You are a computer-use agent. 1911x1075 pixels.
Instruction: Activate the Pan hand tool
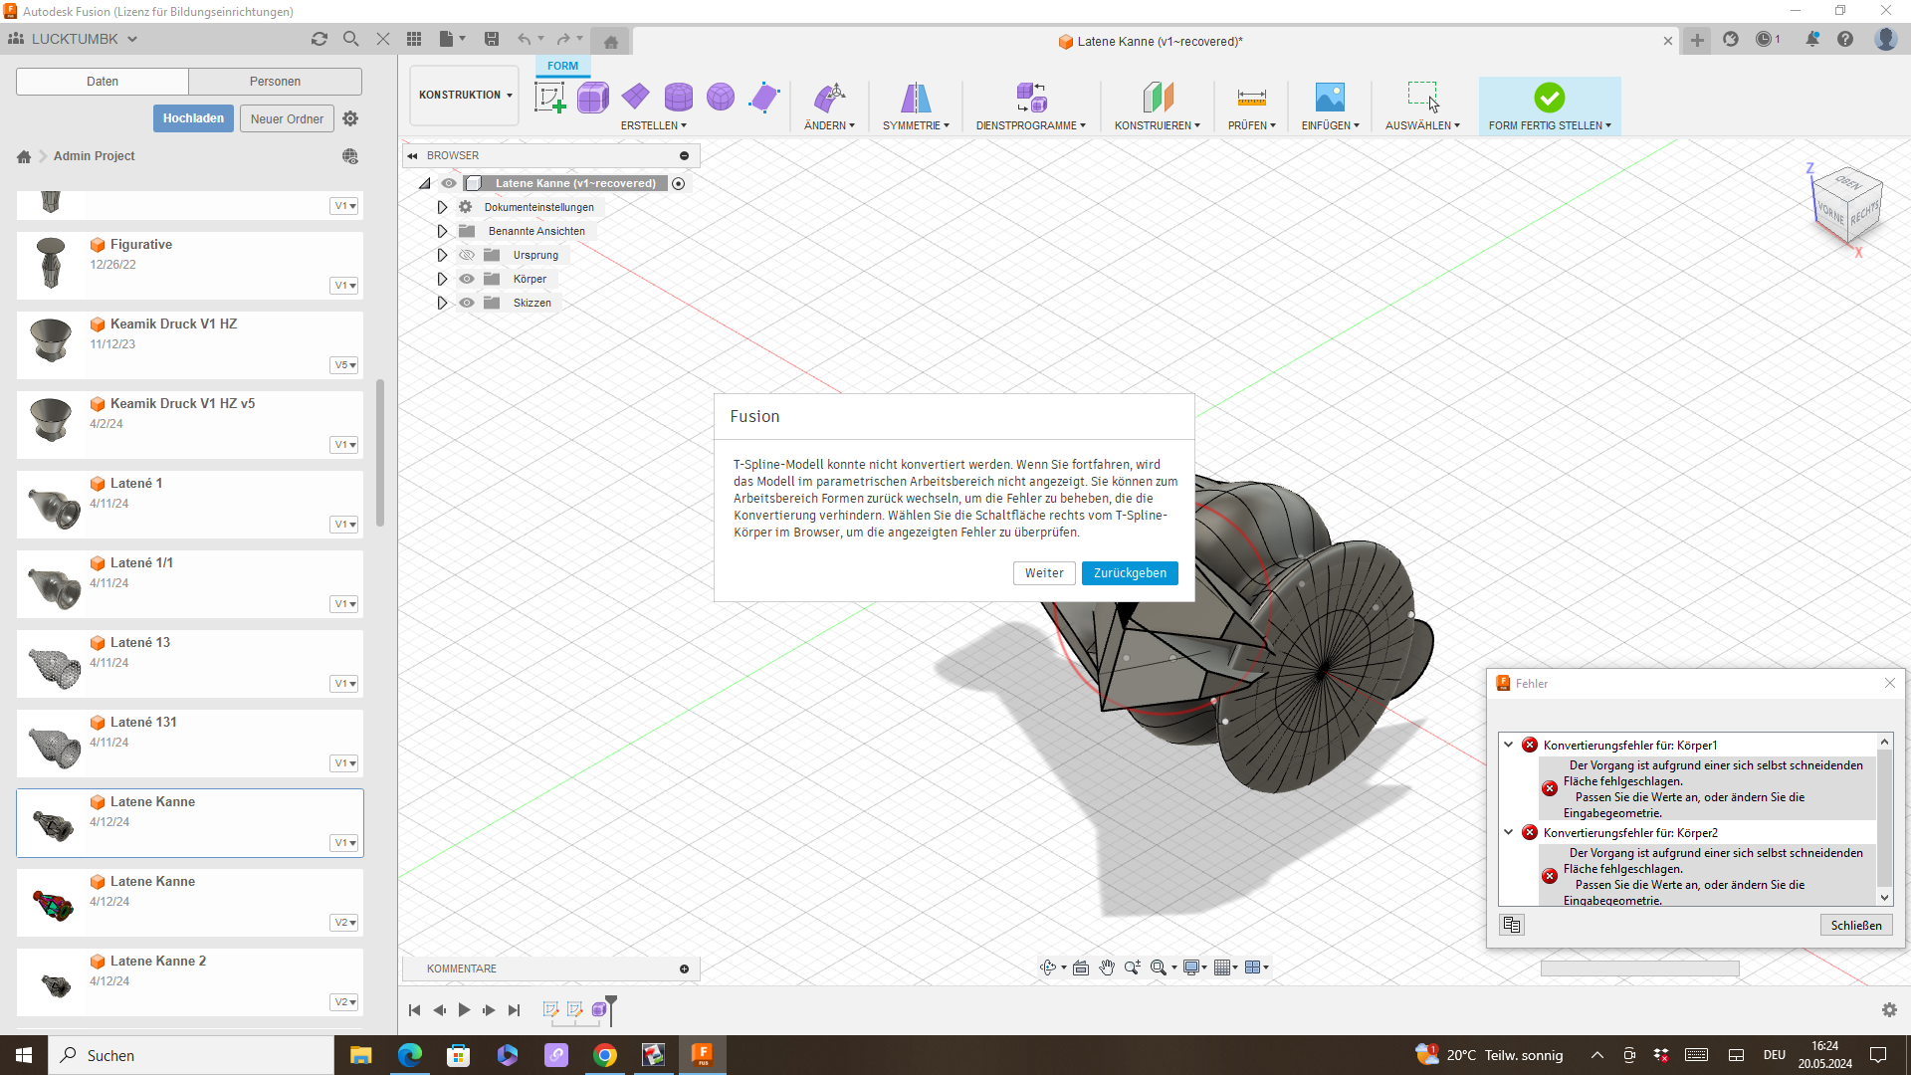(x=1107, y=967)
